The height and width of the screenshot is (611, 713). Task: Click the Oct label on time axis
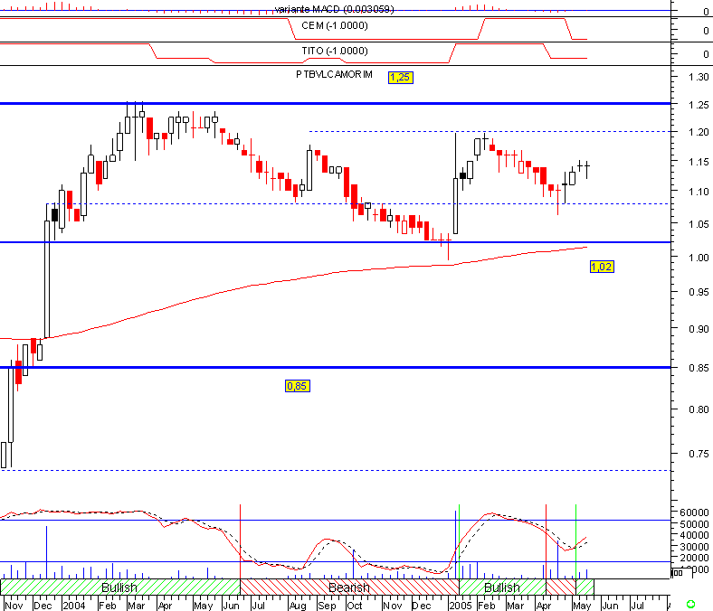click(x=354, y=606)
